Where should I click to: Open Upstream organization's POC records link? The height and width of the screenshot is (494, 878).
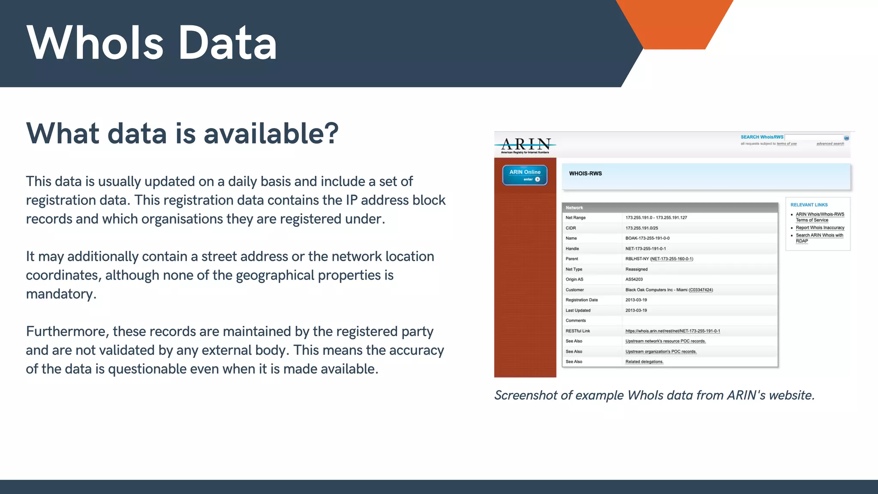click(x=661, y=352)
